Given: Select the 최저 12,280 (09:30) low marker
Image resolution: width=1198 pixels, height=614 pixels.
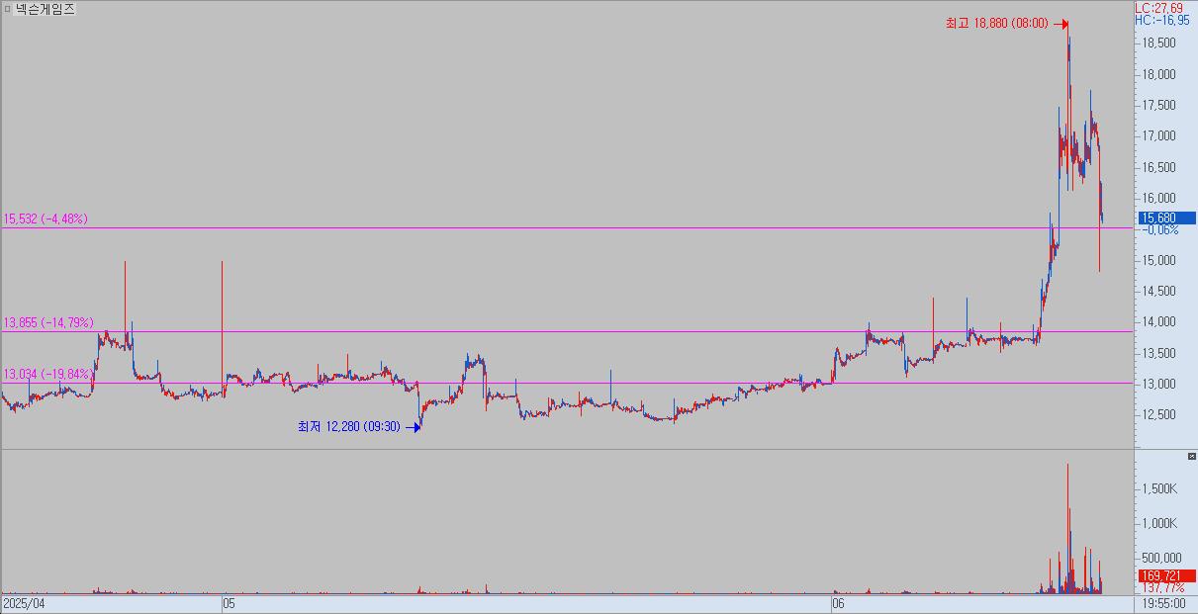Looking at the screenshot, I should coord(359,427).
